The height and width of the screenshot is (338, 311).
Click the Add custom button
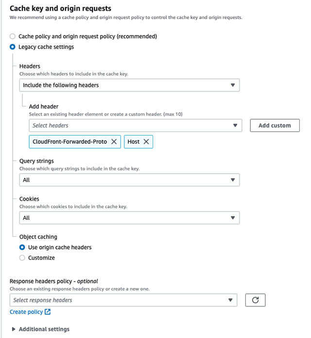pos(275,125)
